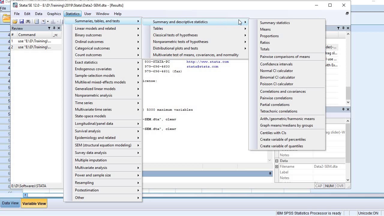Pin the Review panel with pushpin icon
Viewport: 384px width, 216px height.
pos(54,28)
